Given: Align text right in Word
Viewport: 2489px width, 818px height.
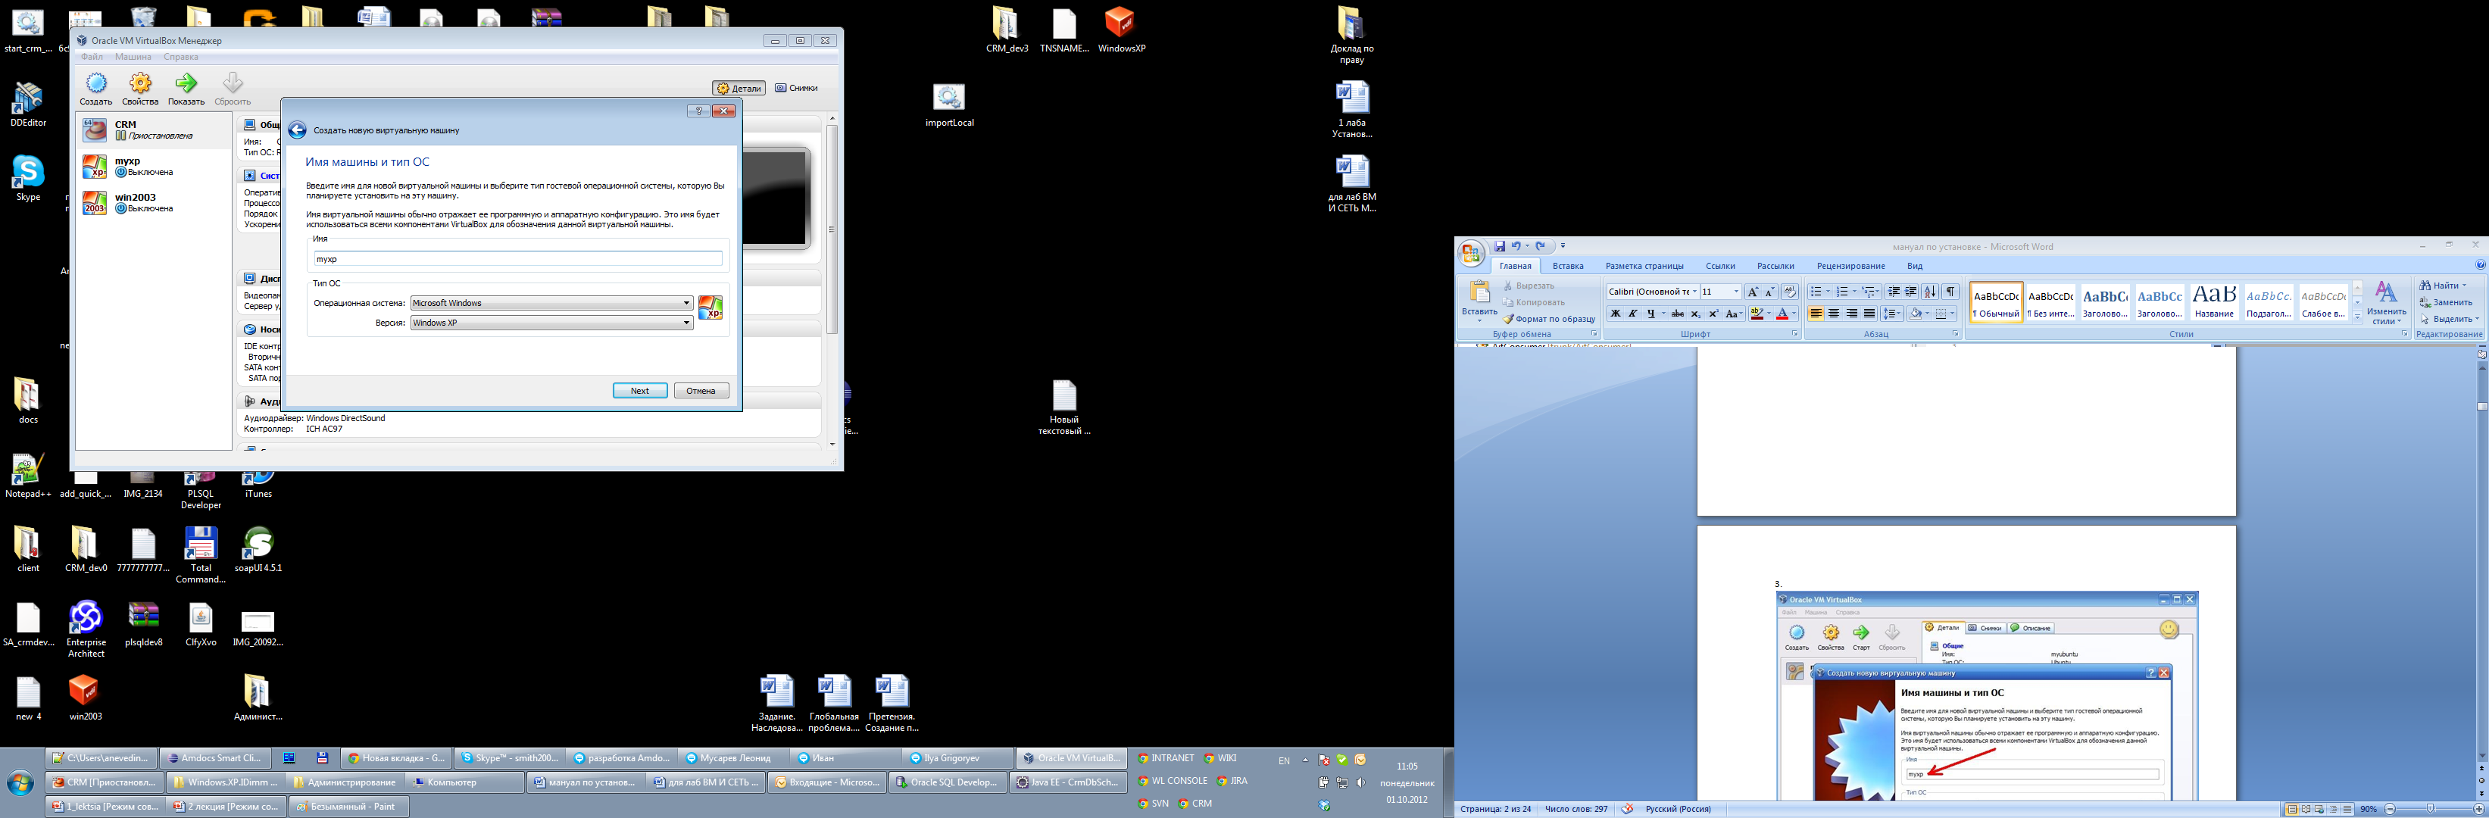Looking at the screenshot, I should click(x=1851, y=314).
